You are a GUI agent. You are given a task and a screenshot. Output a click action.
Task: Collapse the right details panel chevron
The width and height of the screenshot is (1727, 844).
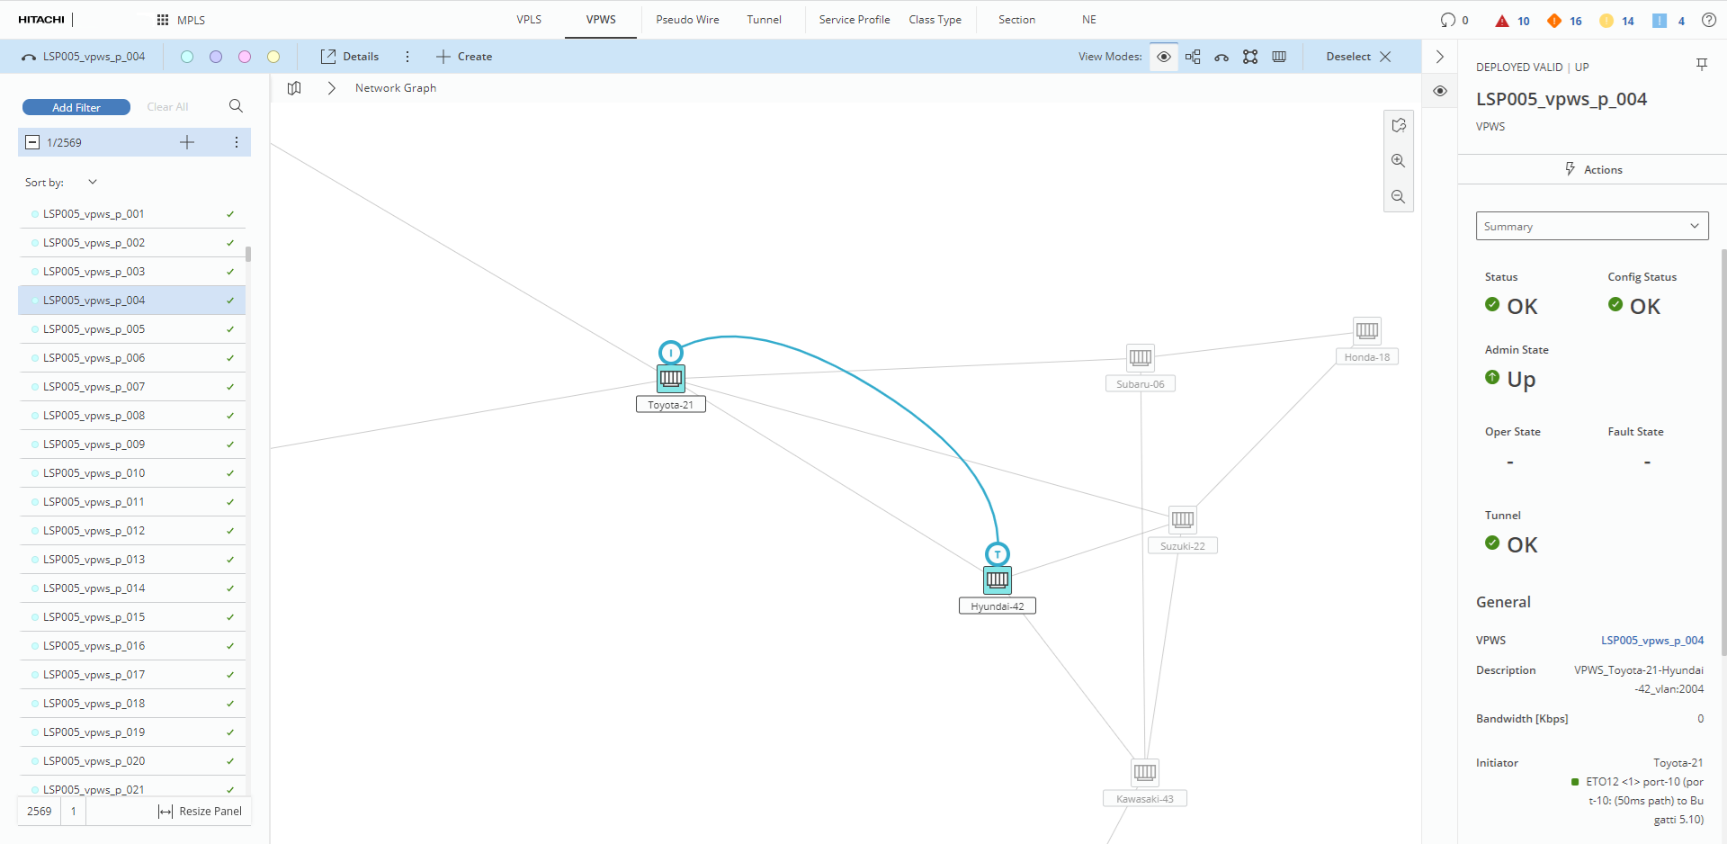coord(1440,57)
